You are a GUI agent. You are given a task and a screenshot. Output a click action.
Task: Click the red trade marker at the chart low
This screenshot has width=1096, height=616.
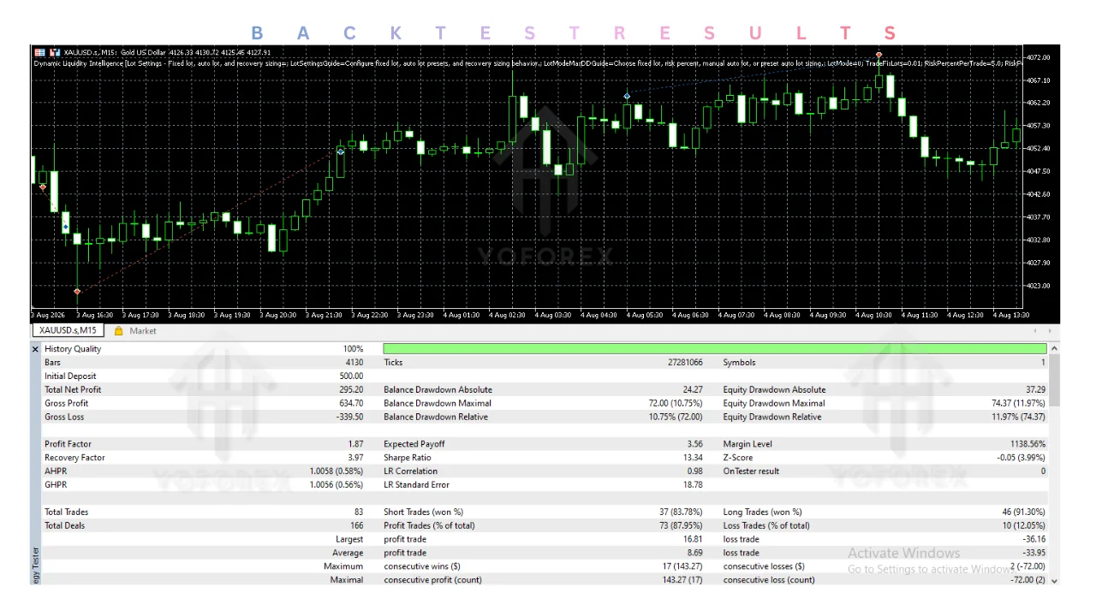pyautogui.click(x=77, y=292)
